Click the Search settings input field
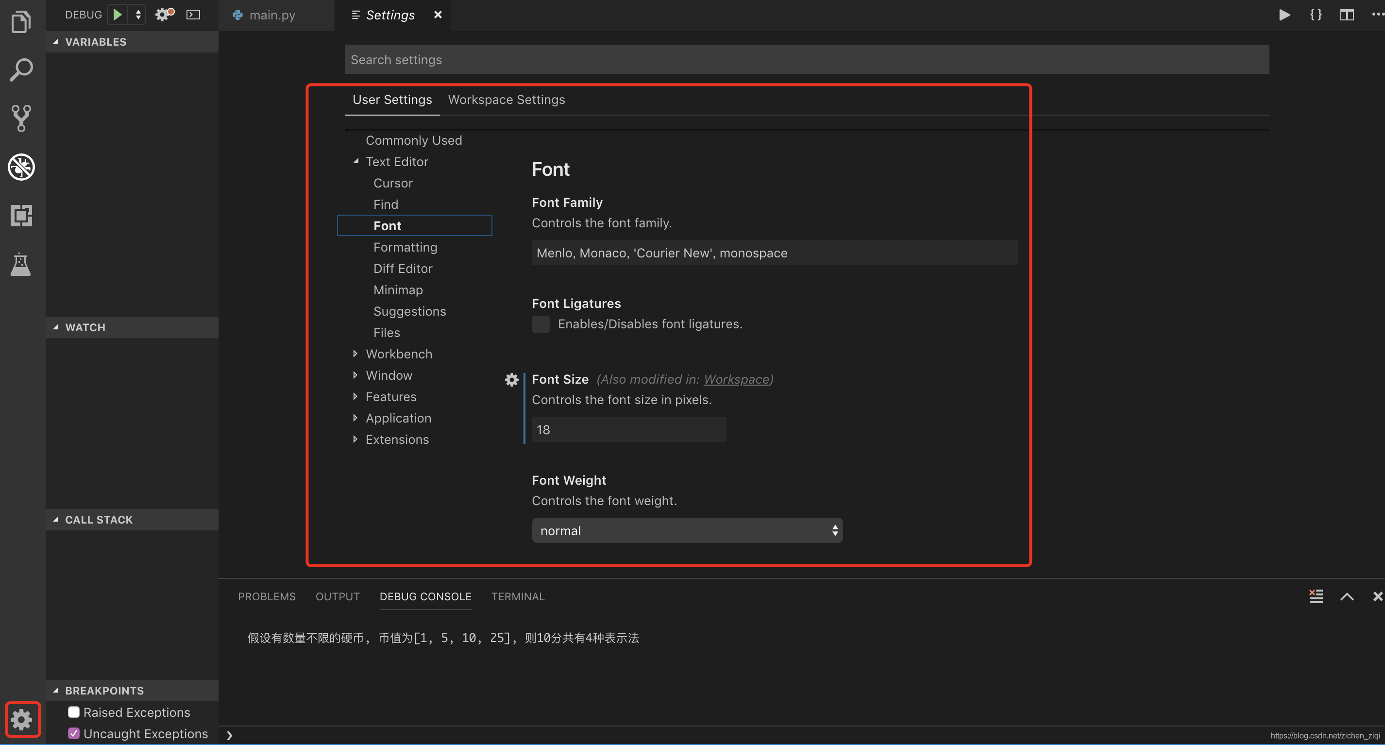The height and width of the screenshot is (745, 1385). pos(807,60)
